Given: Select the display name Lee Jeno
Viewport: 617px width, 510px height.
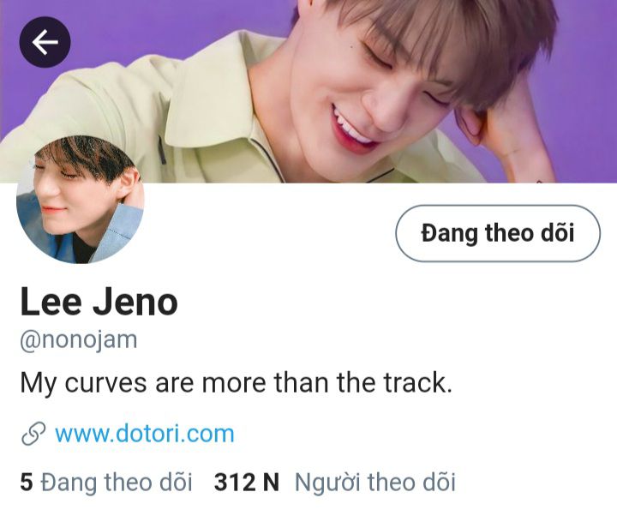Looking at the screenshot, I should click(99, 302).
